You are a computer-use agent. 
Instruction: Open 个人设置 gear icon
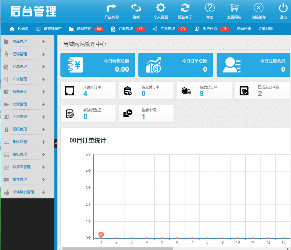(x=161, y=8)
